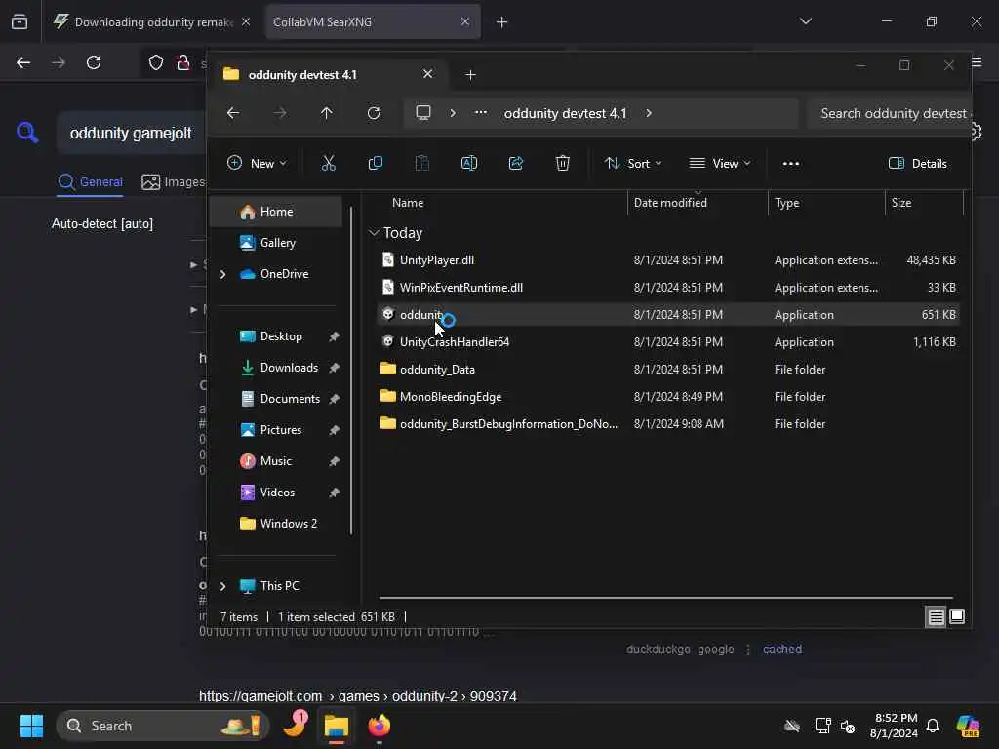Open the New item dropdown

click(257, 164)
